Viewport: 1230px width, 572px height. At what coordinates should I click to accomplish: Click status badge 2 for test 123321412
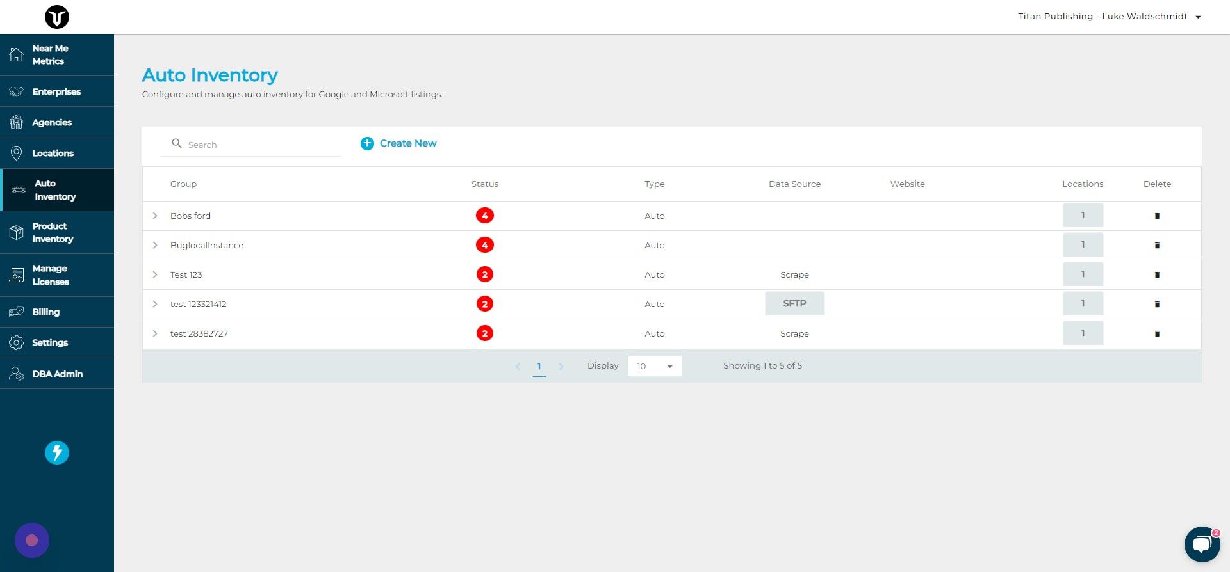pyautogui.click(x=485, y=304)
